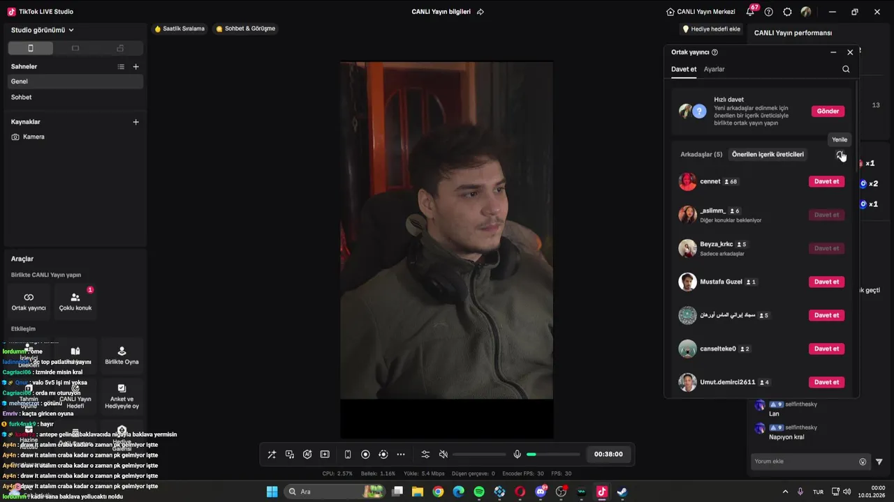Invite cennet with Davet et
The image size is (894, 502).
[x=826, y=181]
